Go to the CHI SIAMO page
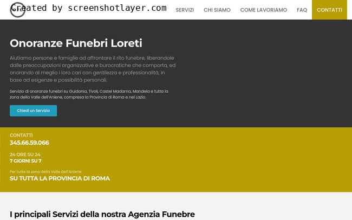Viewport: 352px width, 220px height. pyautogui.click(x=217, y=10)
